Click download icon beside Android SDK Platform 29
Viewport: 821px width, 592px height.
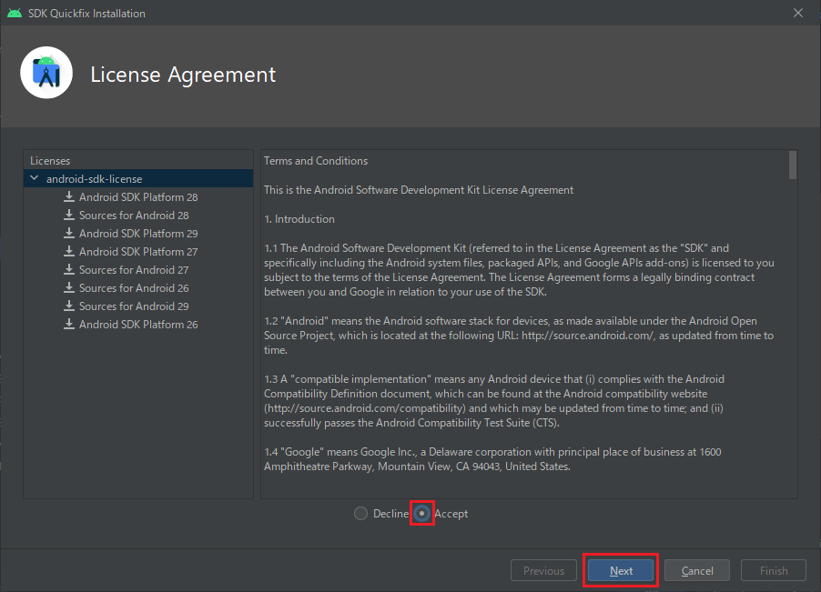68,233
